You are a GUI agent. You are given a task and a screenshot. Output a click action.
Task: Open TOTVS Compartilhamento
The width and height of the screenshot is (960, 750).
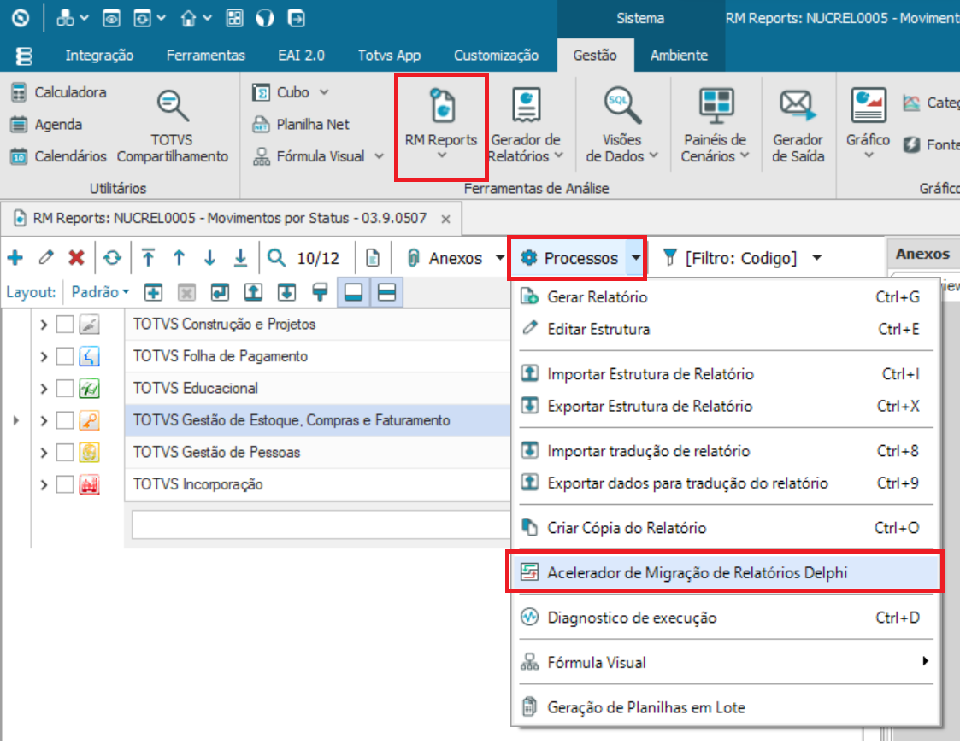tap(172, 127)
